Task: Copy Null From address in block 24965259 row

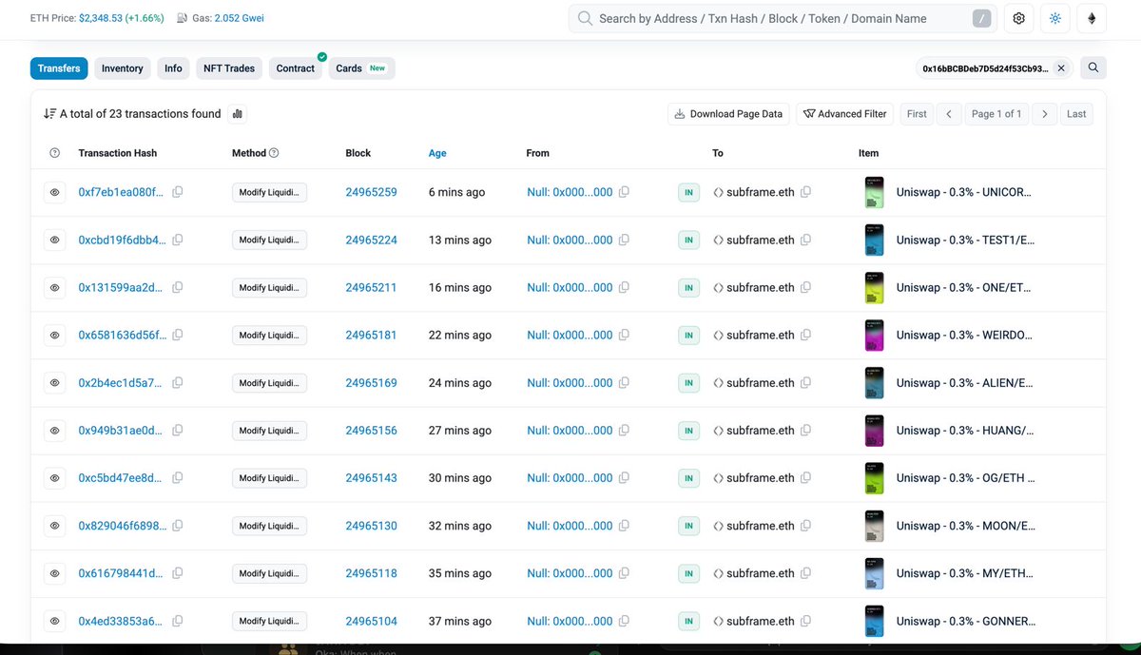Action: click(624, 192)
